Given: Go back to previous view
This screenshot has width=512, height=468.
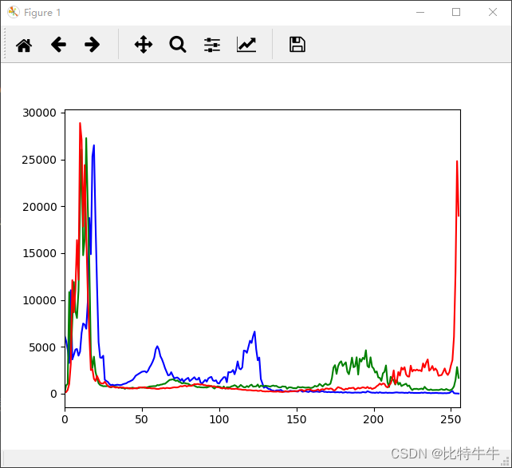Looking at the screenshot, I should [58, 45].
